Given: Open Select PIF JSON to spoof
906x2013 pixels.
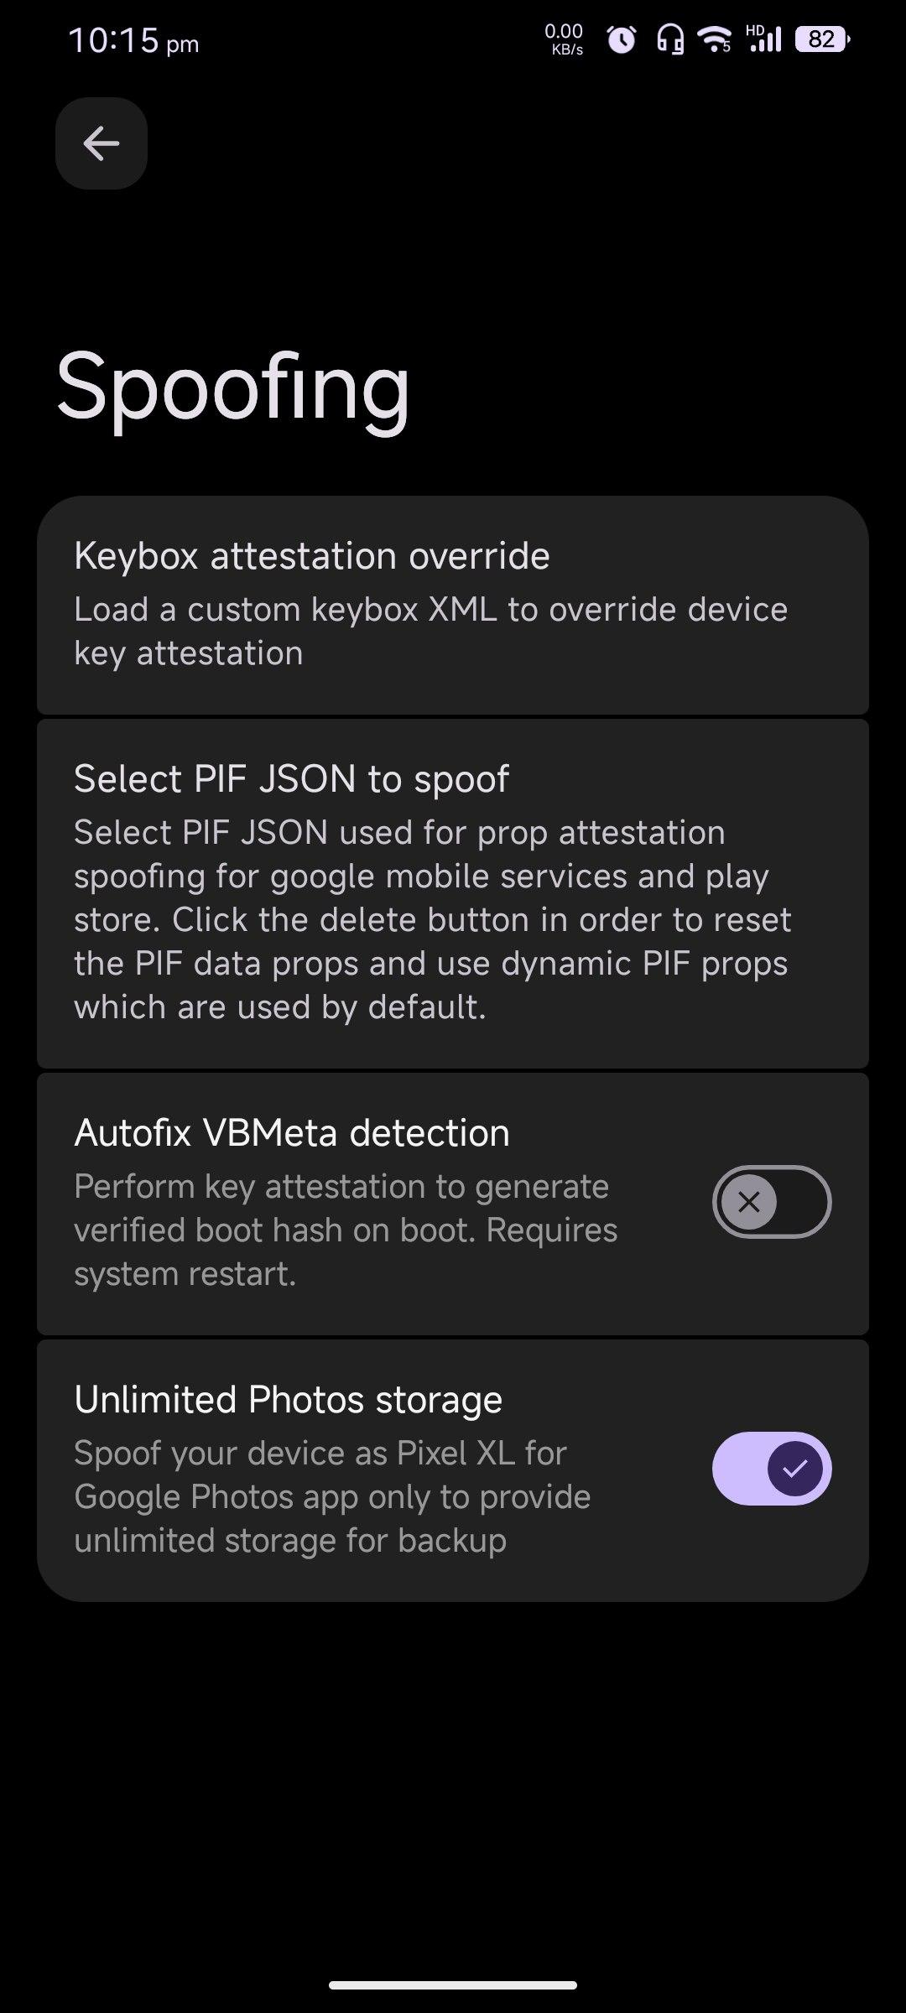Looking at the screenshot, I should pos(291,779).
